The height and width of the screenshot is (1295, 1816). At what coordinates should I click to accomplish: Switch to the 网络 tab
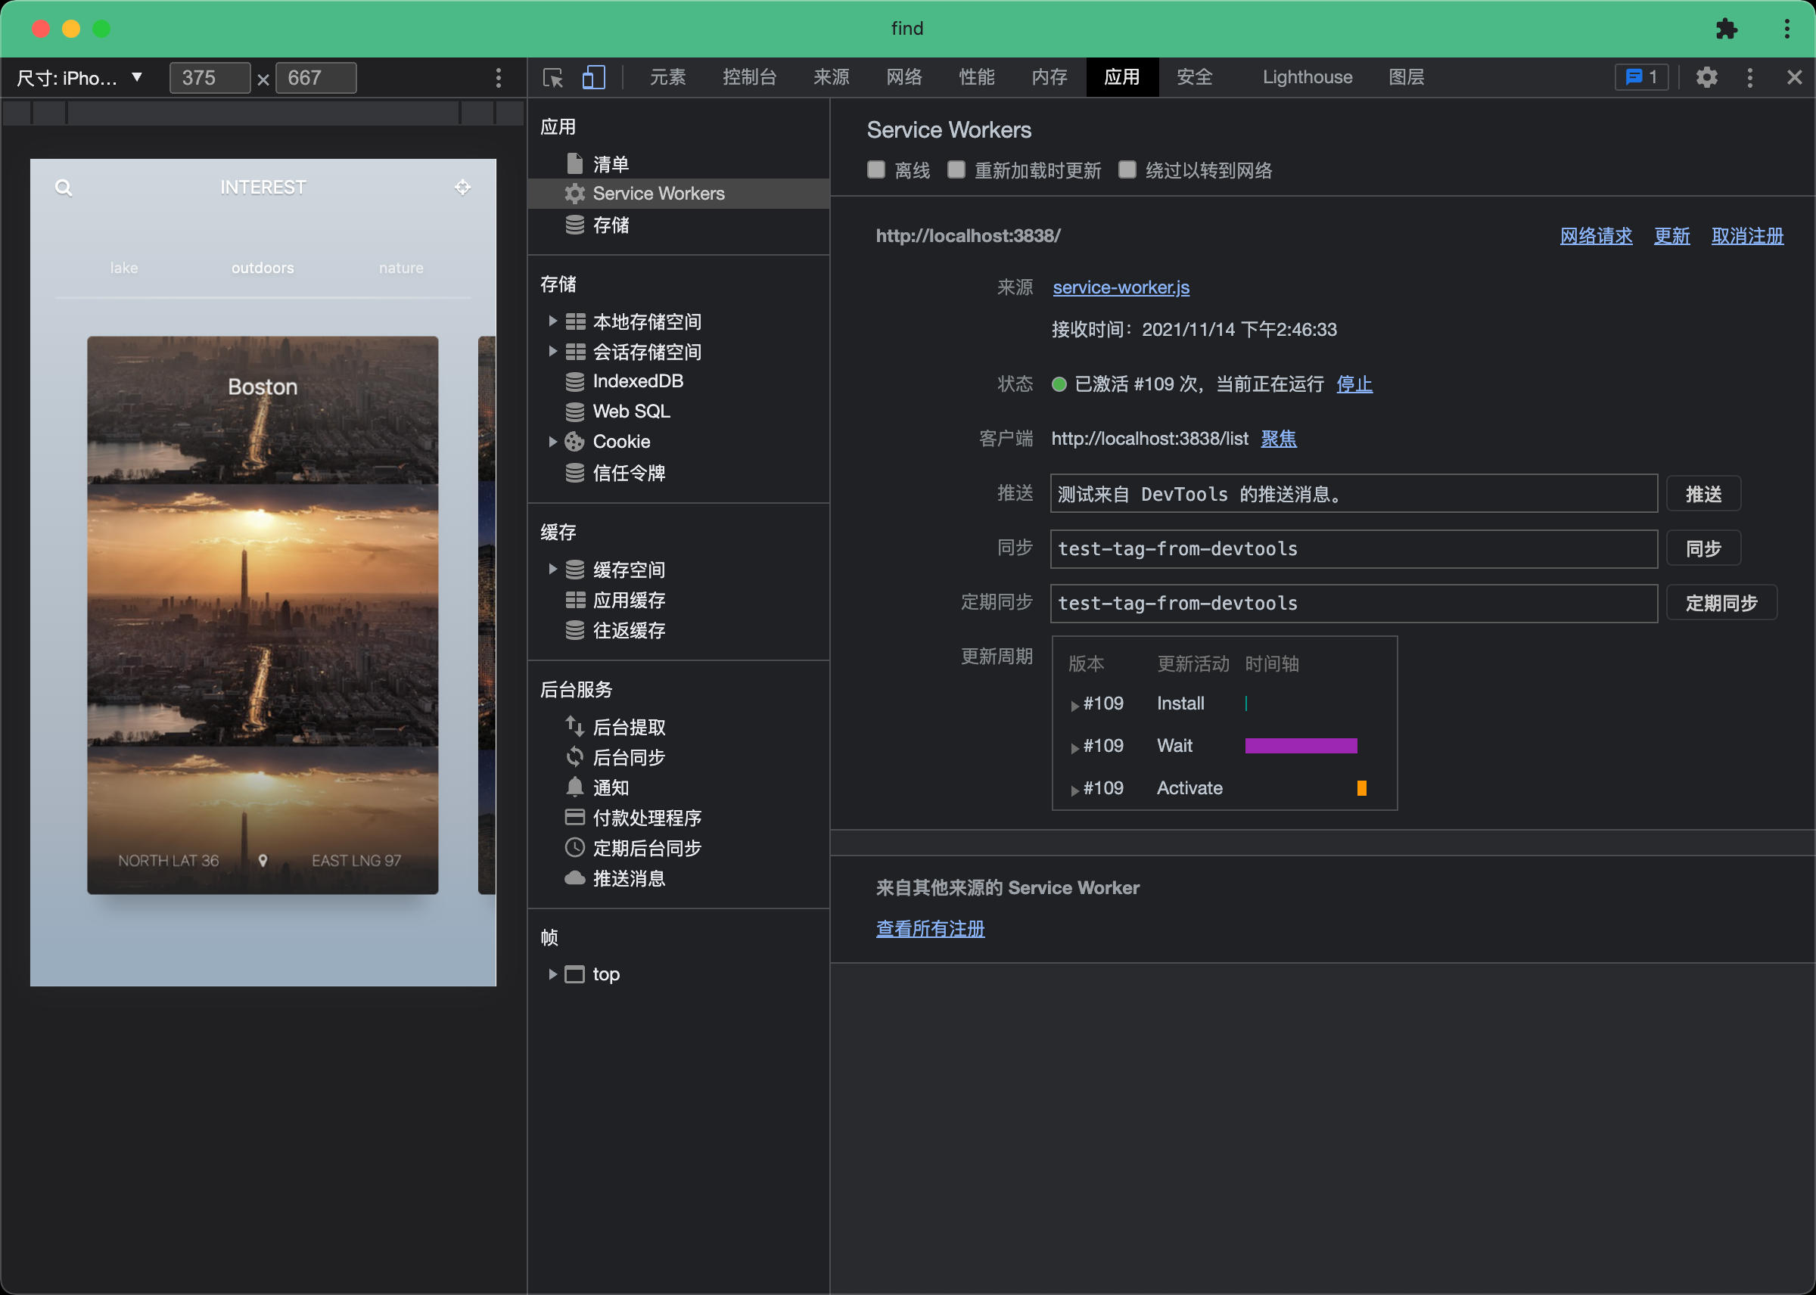pyautogui.click(x=903, y=77)
